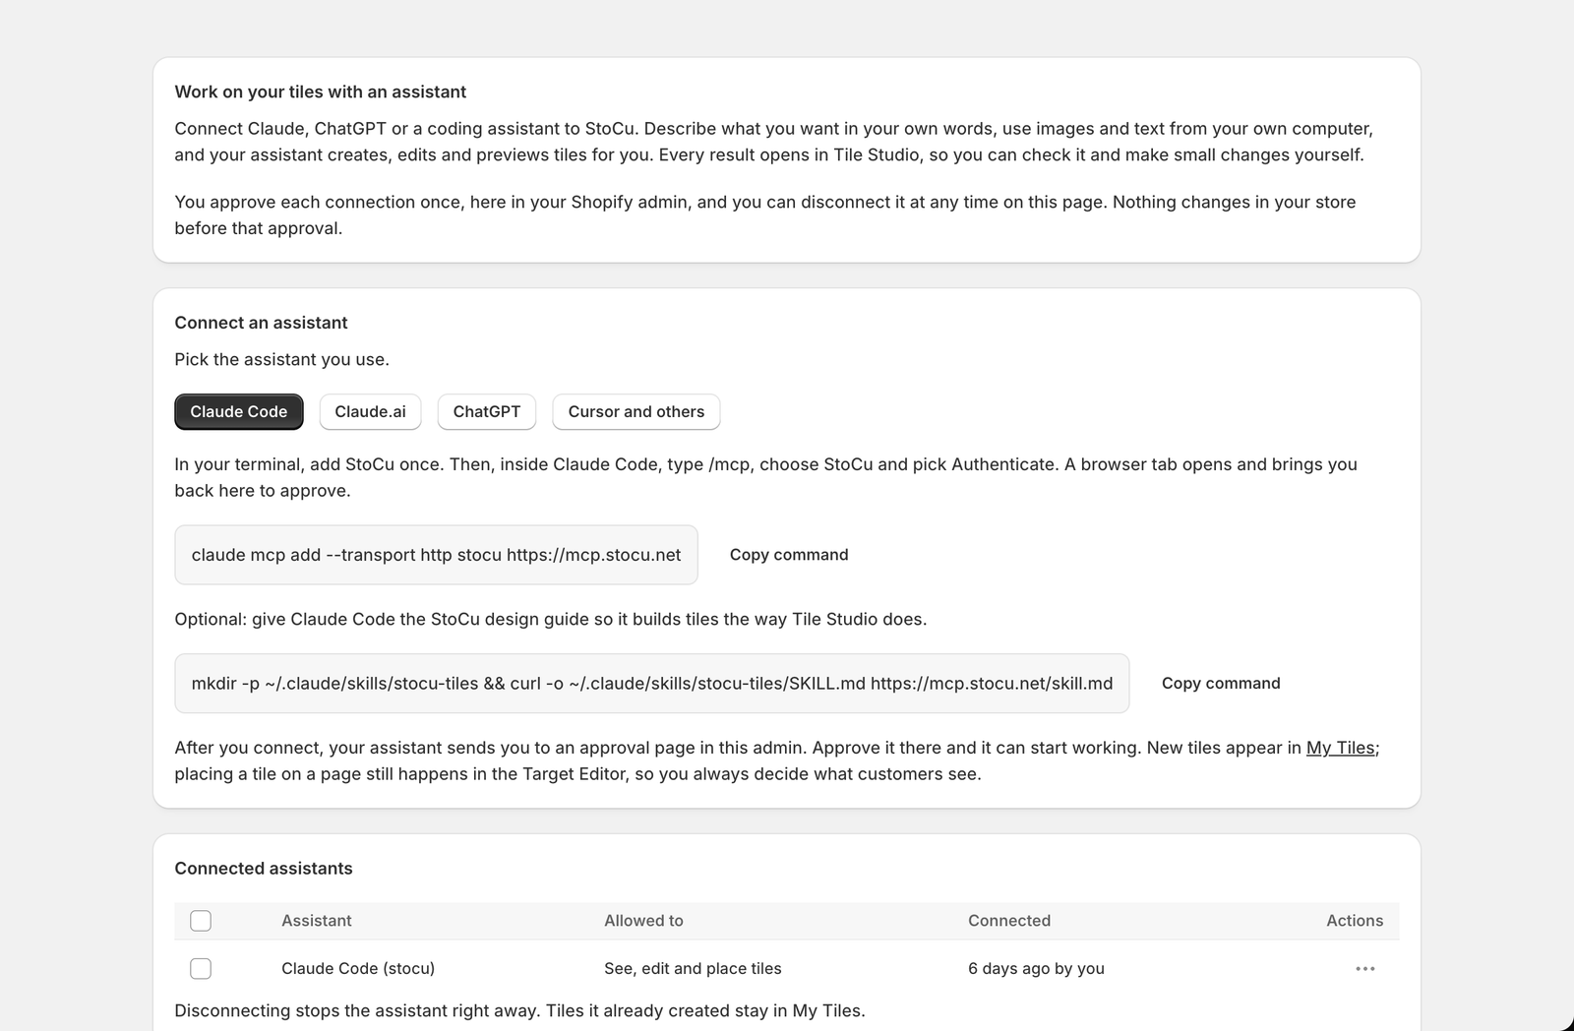The width and height of the screenshot is (1574, 1031).
Task: Copy the mkdir skill download command
Action: pyautogui.click(x=1221, y=684)
